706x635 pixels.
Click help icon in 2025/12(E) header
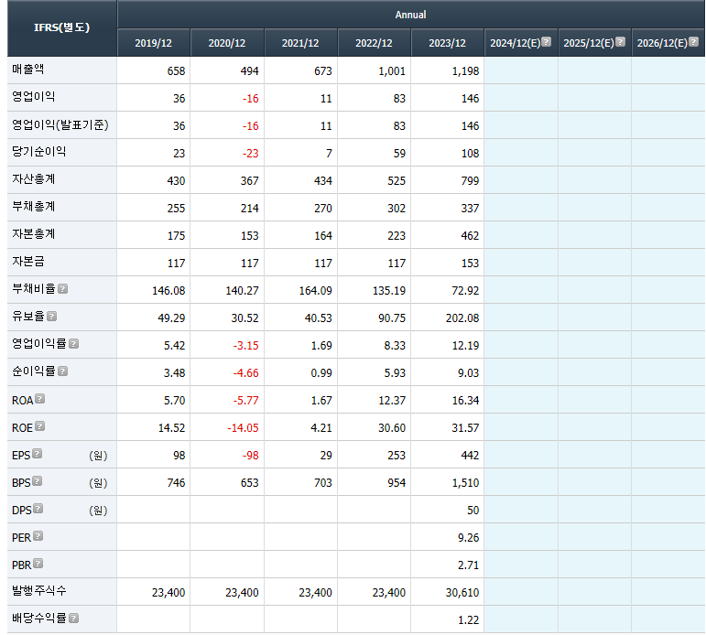click(x=620, y=42)
